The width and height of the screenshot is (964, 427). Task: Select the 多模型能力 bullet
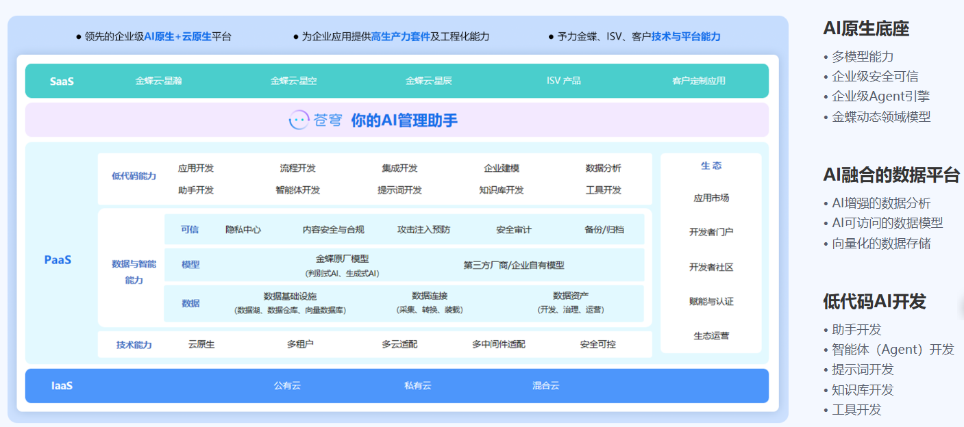863,57
